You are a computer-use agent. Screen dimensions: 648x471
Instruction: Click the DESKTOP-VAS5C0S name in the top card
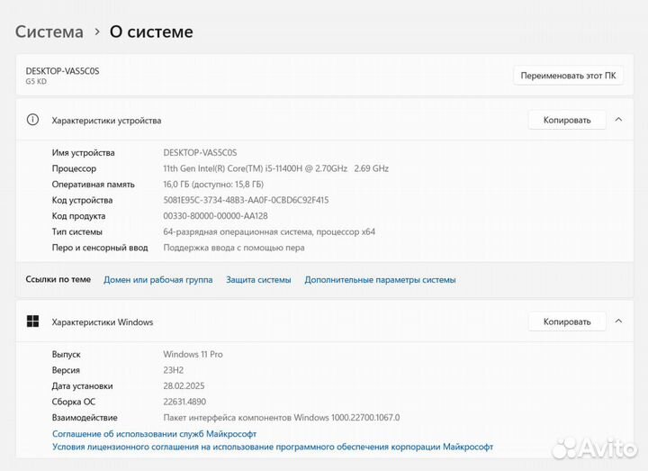point(62,71)
